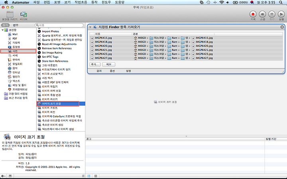Select the IMGP6415.jpg row
Screen dimensions: 287x179
pos(186,38)
